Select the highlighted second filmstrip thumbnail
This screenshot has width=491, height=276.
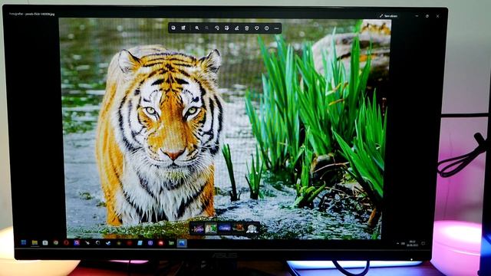[x=211, y=228]
